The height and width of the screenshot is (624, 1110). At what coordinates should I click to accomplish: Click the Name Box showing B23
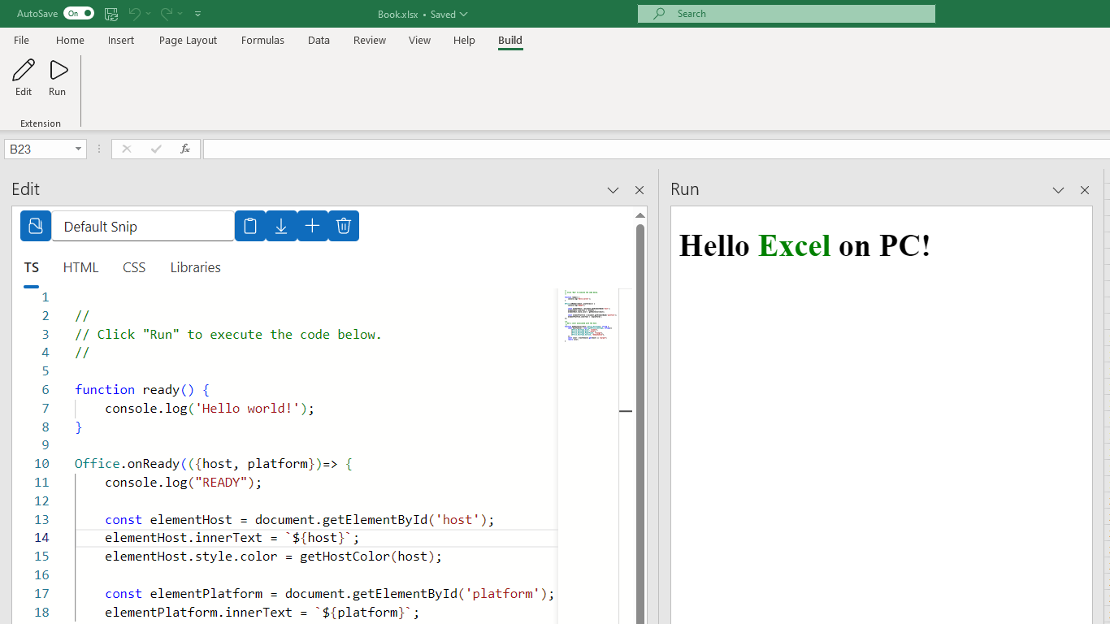coord(39,149)
